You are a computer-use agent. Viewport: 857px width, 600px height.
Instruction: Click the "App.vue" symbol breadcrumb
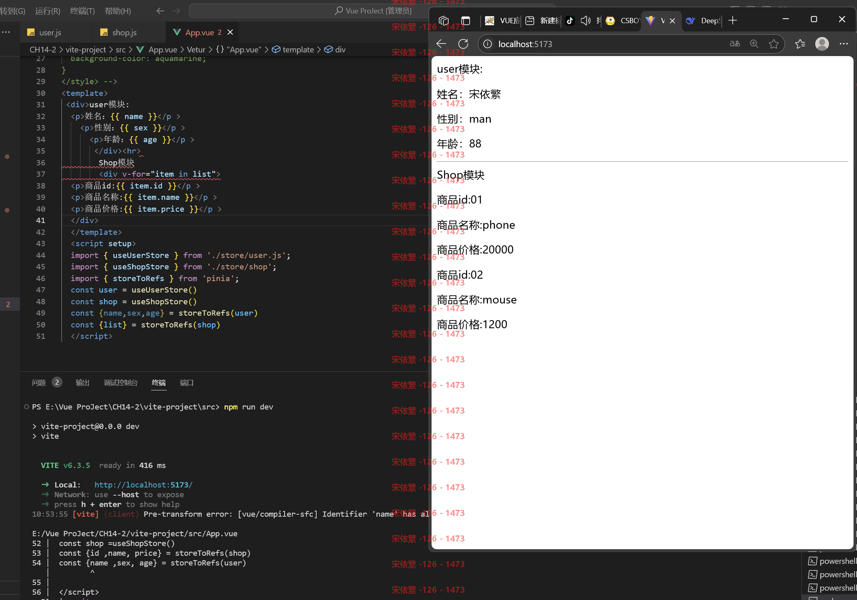click(x=239, y=50)
